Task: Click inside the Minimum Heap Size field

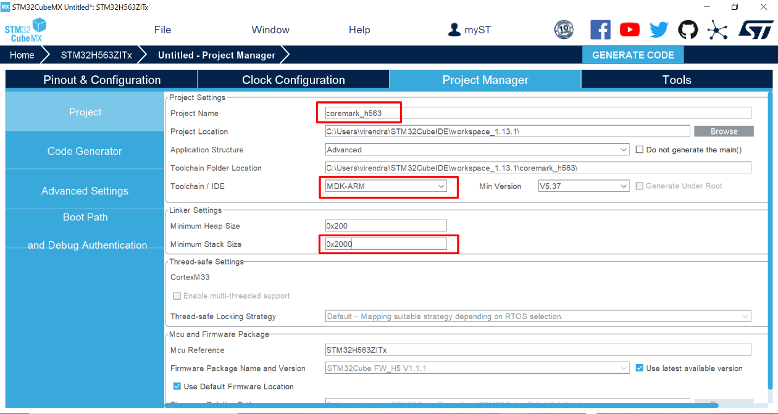Action: click(x=385, y=225)
